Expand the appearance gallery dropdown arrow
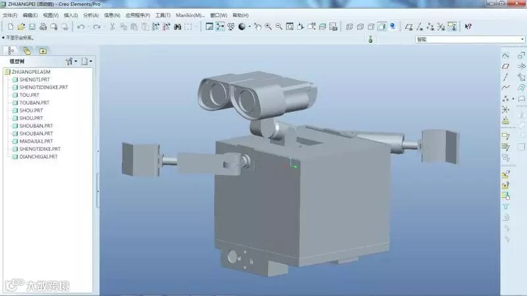The height and width of the screenshot is (296, 527). [x=250, y=26]
